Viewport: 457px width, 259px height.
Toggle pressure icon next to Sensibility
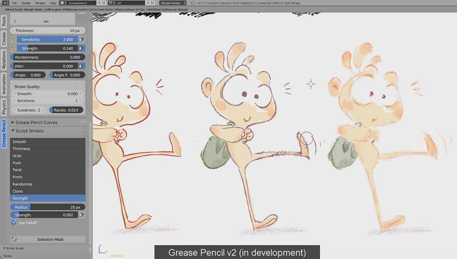click(82, 39)
